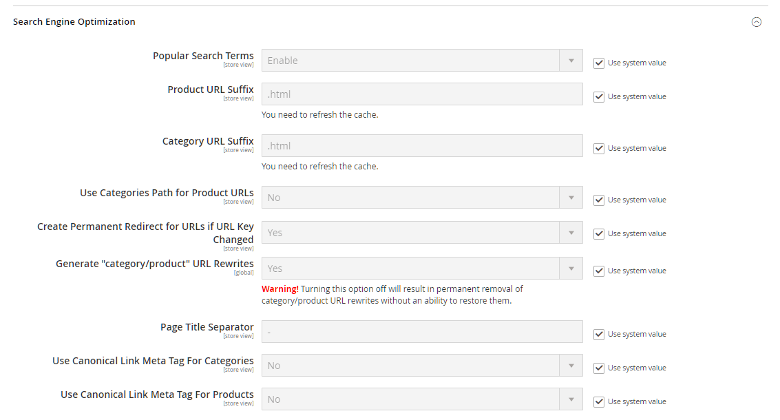
Task: Open the Popular Search Terms dropdown
Action: pyautogui.click(x=421, y=61)
